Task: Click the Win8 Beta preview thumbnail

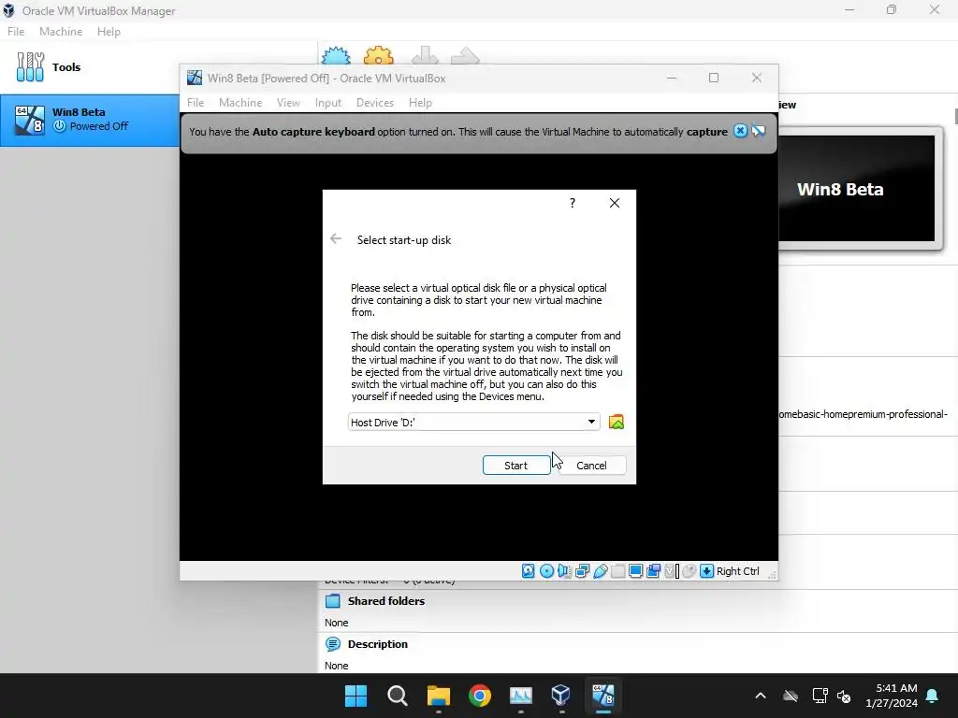Action: coord(857,189)
